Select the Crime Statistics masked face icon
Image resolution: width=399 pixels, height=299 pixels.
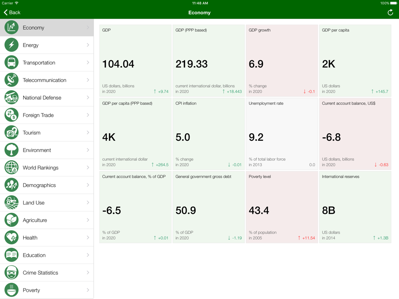[x=12, y=273]
